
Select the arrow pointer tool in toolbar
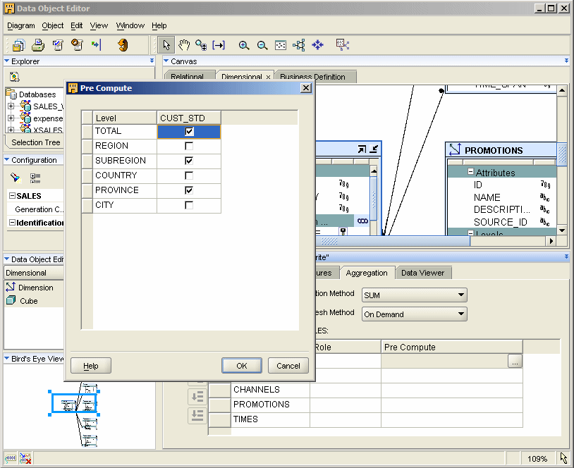[166, 45]
